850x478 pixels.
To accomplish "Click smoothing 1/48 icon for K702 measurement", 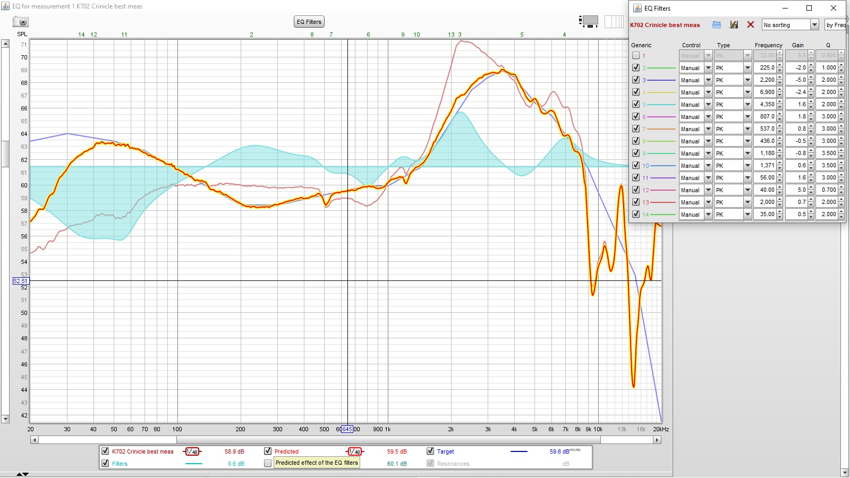I will pyautogui.click(x=192, y=451).
